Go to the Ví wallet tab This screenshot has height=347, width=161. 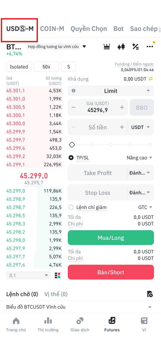click(144, 325)
